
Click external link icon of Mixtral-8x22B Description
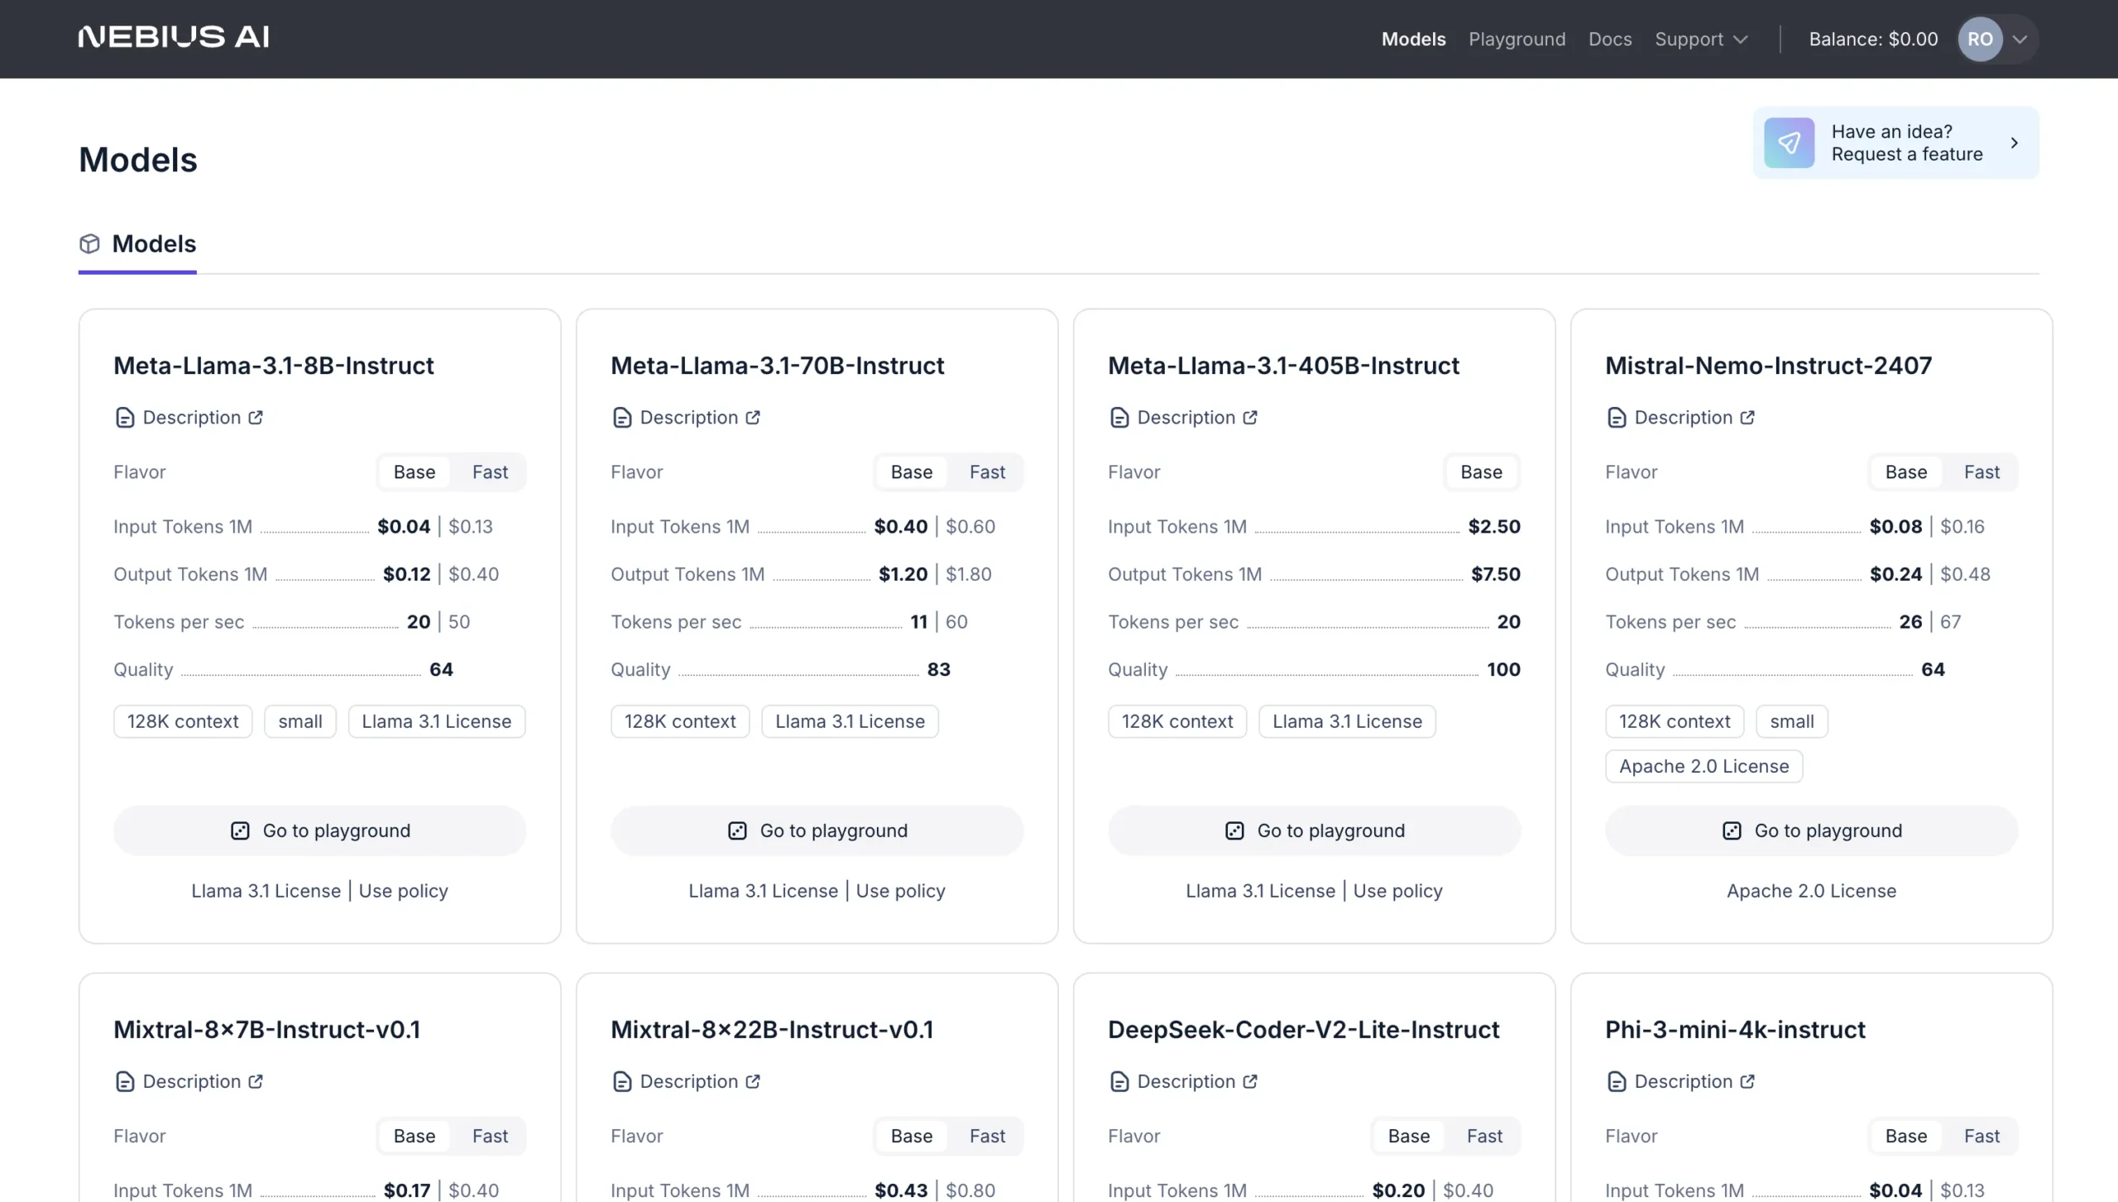(753, 1081)
